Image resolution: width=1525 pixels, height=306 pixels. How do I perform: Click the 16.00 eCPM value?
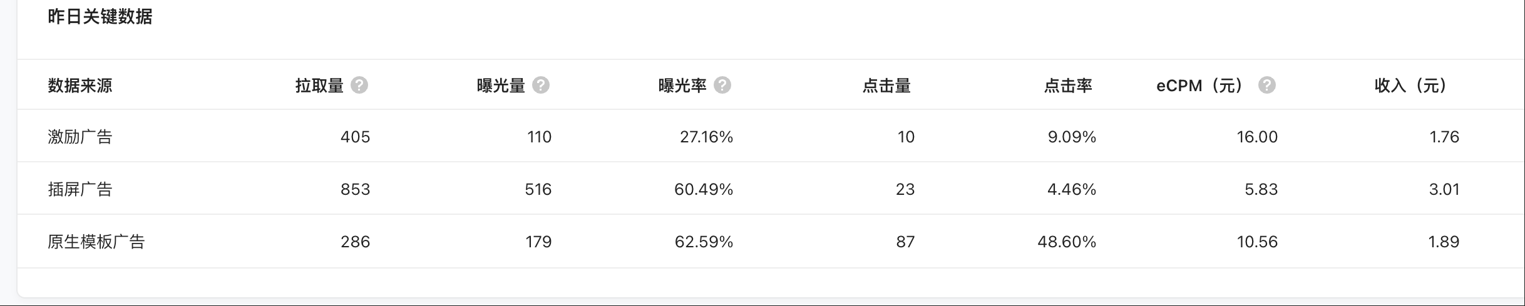point(1257,137)
